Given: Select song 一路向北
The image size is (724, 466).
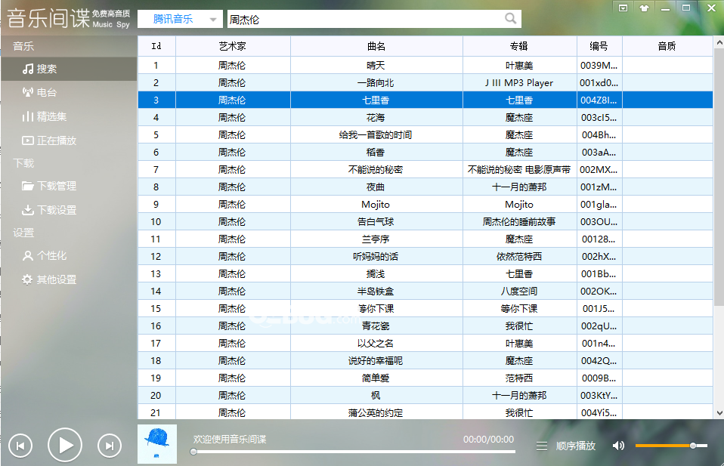Looking at the screenshot, I should point(376,83).
